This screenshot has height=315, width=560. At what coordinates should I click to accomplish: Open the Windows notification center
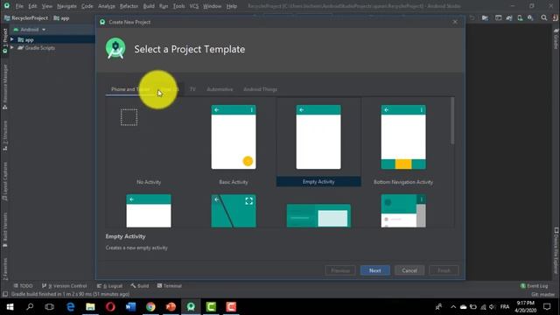pyautogui.click(x=547, y=307)
